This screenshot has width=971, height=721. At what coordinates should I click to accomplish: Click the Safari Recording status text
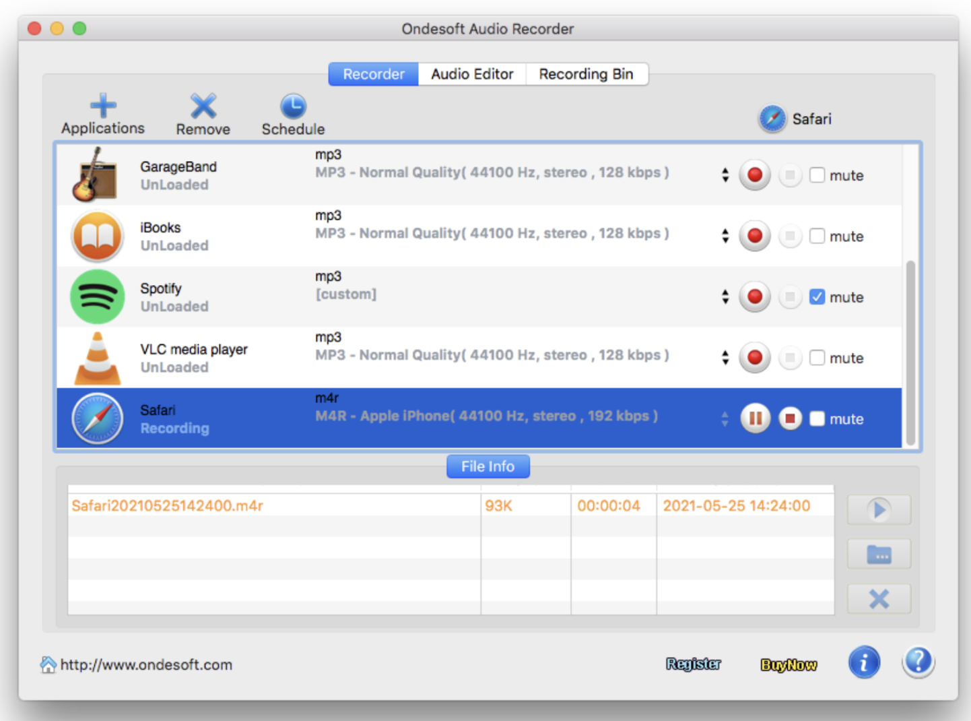coord(174,428)
